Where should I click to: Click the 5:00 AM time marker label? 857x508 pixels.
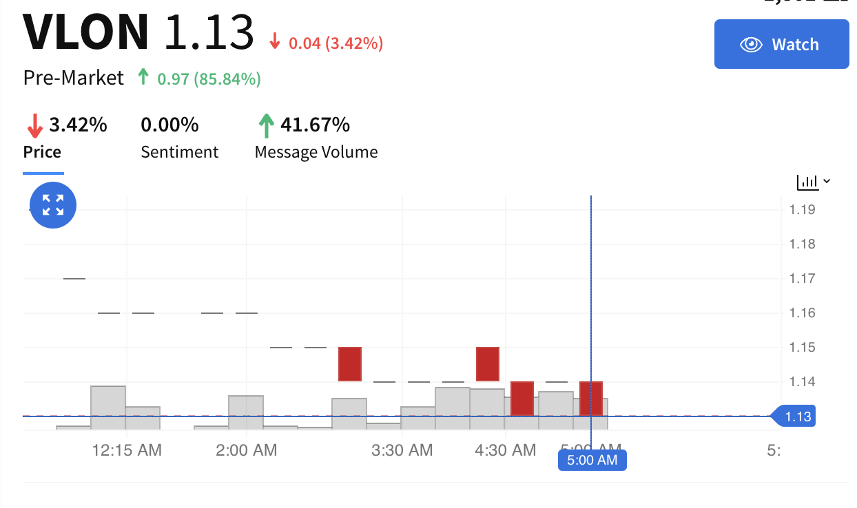click(x=592, y=460)
